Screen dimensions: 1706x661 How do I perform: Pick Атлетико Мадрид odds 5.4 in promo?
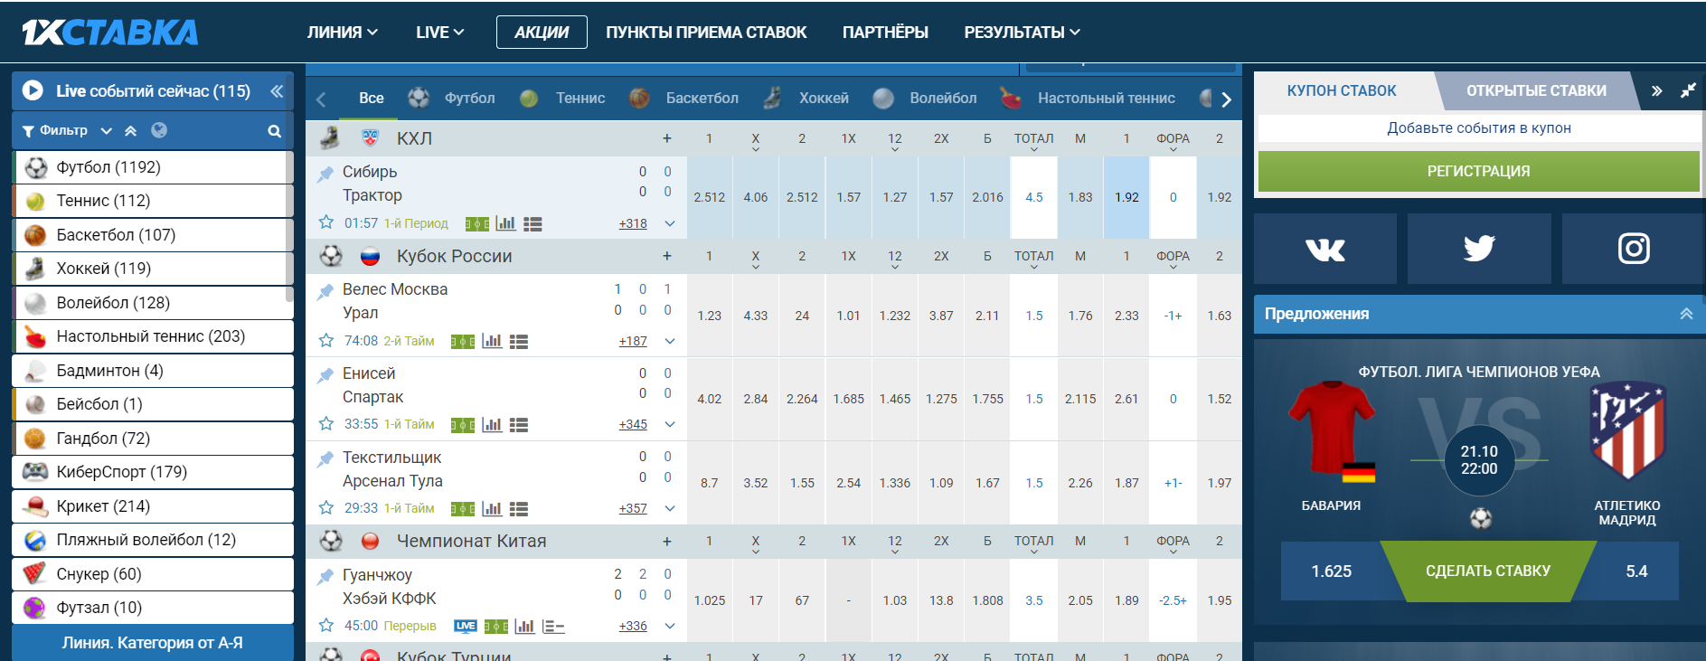[x=1636, y=571]
